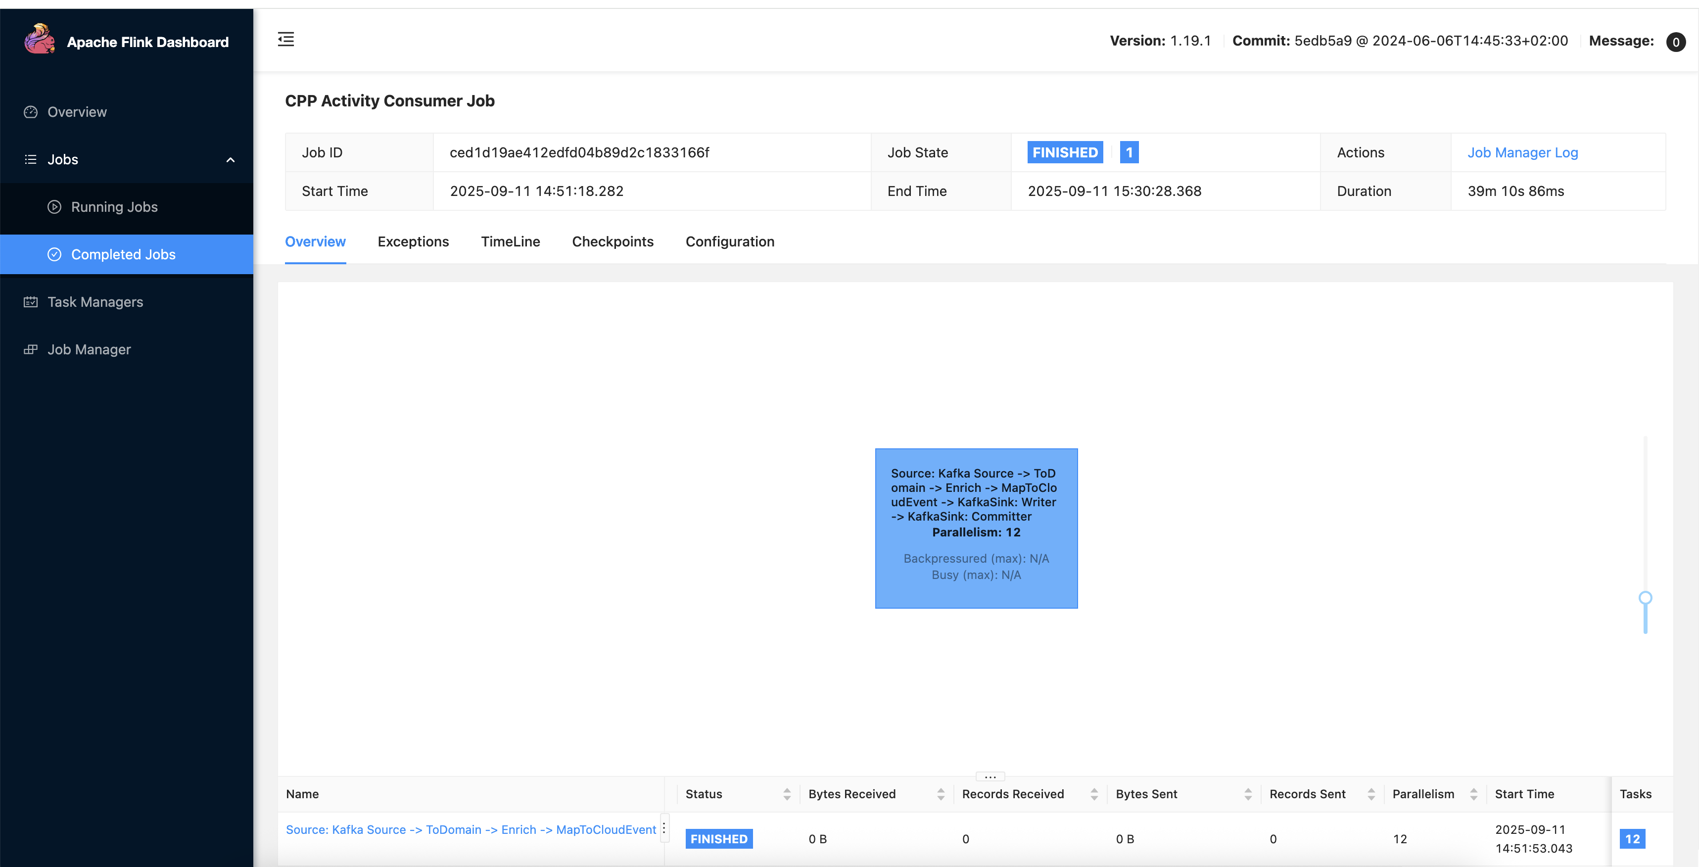Open Running Jobs from sidebar
This screenshot has width=1699, height=867.
tap(114, 207)
